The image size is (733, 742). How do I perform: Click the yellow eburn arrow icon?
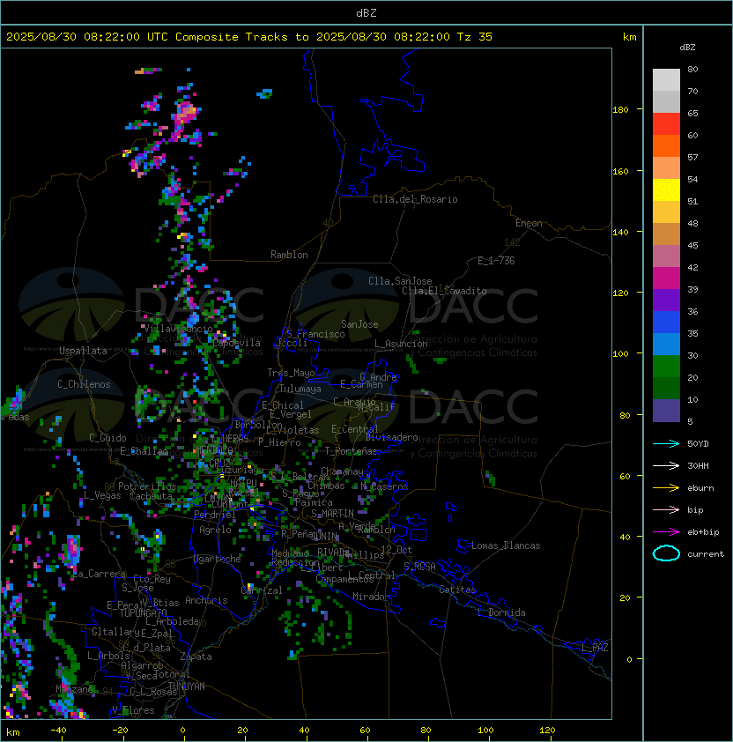pyautogui.click(x=666, y=488)
